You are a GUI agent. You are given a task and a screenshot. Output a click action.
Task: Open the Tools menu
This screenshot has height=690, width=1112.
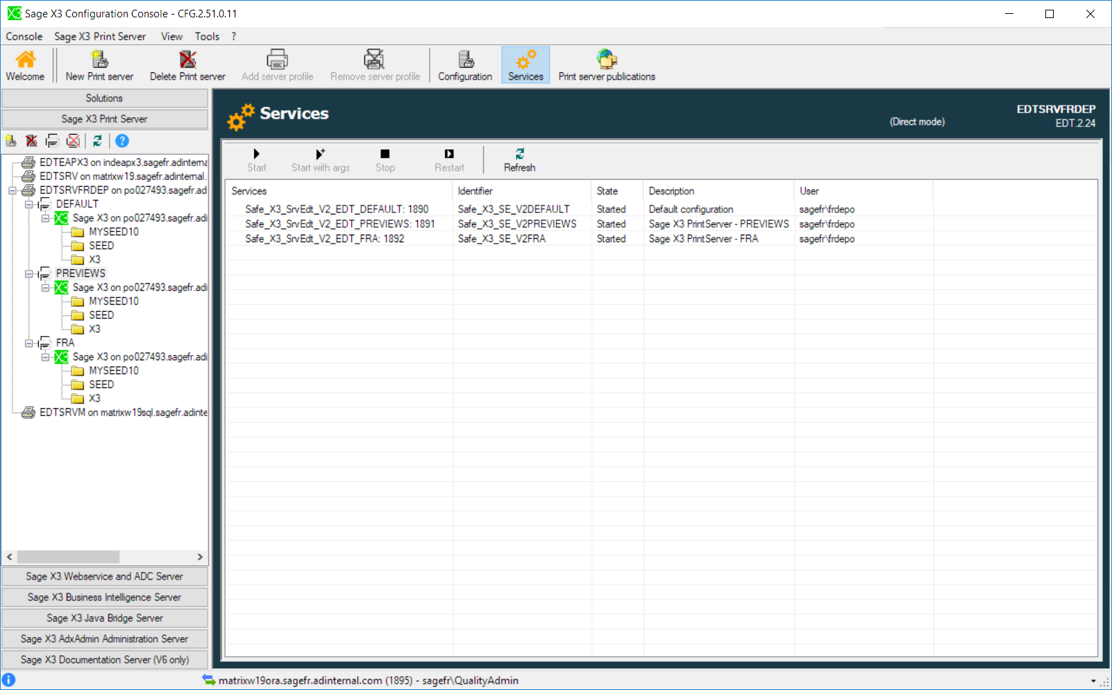pyautogui.click(x=206, y=36)
